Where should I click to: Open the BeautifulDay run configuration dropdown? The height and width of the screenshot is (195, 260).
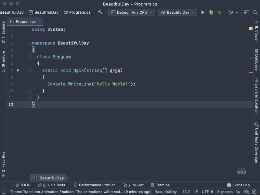coord(177,12)
